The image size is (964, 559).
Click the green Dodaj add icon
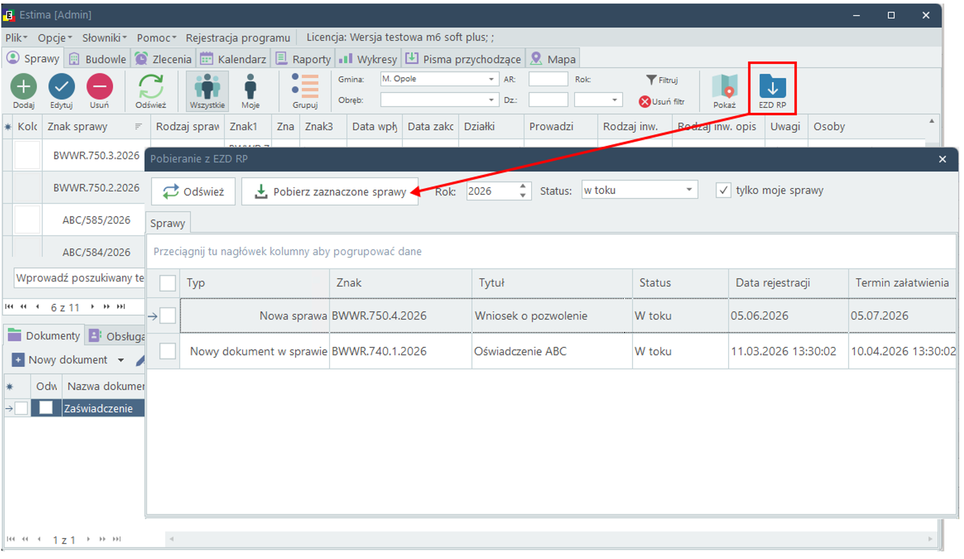pos(24,86)
